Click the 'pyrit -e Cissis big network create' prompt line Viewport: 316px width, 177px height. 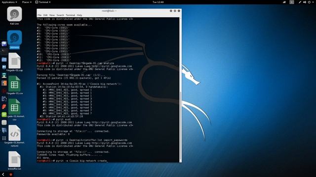pos(72,161)
